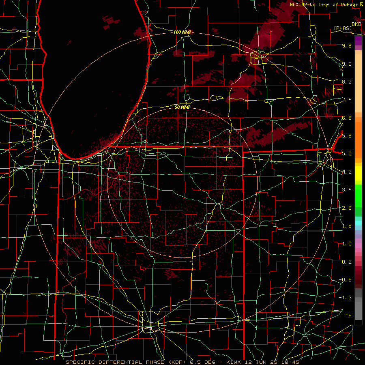The width and height of the screenshot is (365, 365).
Task: Click the TH label on color scale
Action: (348, 316)
